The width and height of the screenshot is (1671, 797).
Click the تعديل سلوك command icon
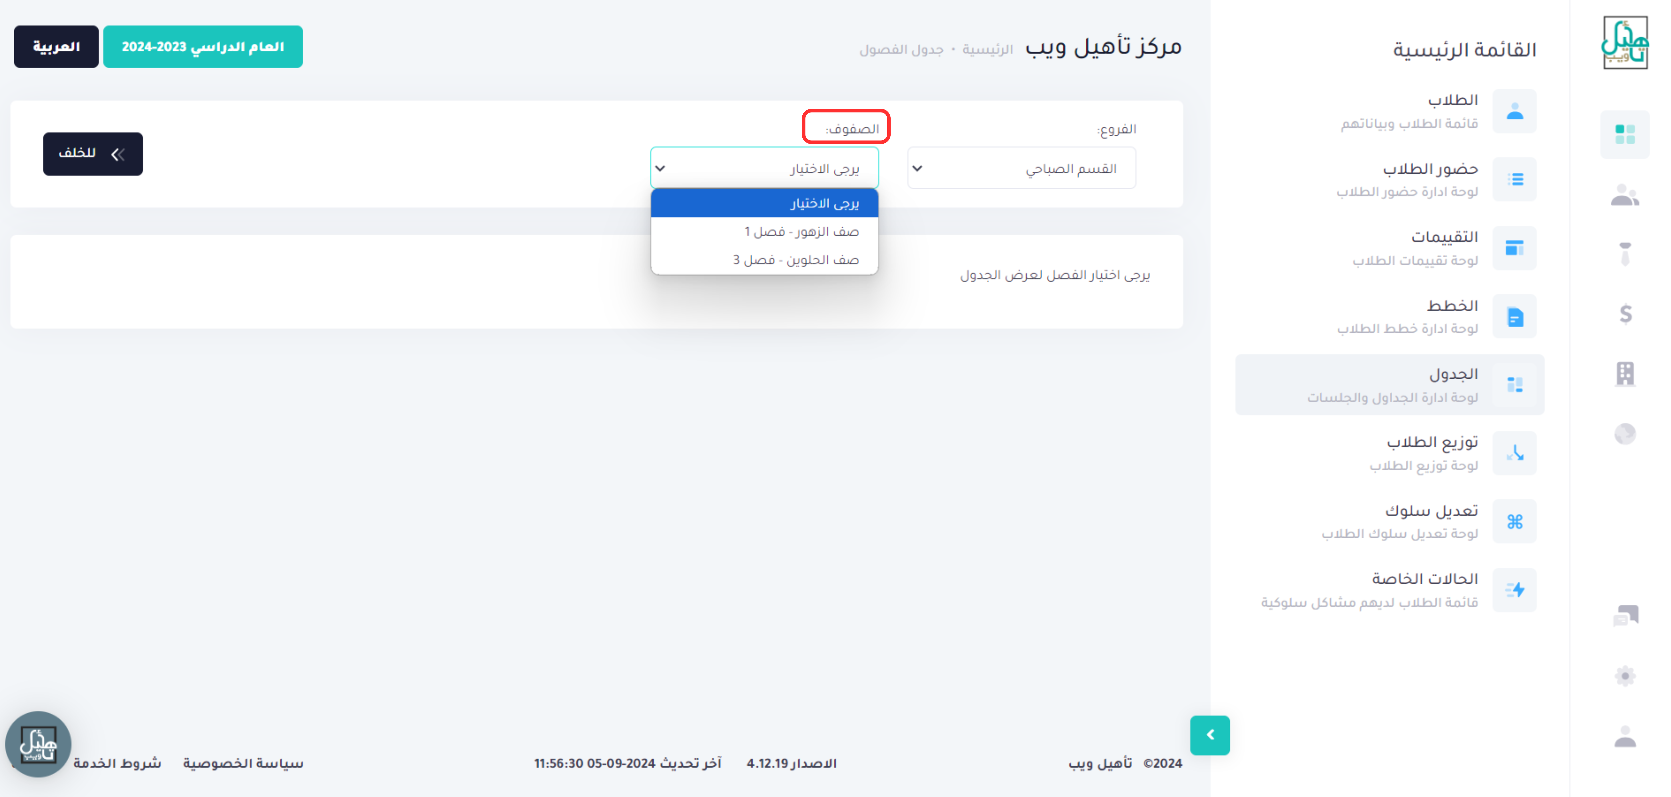pyautogui.click(x=1515, y=521)
